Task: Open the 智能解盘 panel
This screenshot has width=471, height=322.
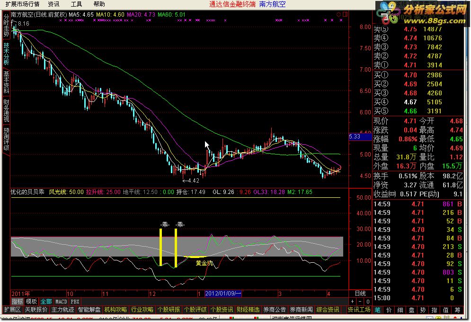Action: [89, 310]
